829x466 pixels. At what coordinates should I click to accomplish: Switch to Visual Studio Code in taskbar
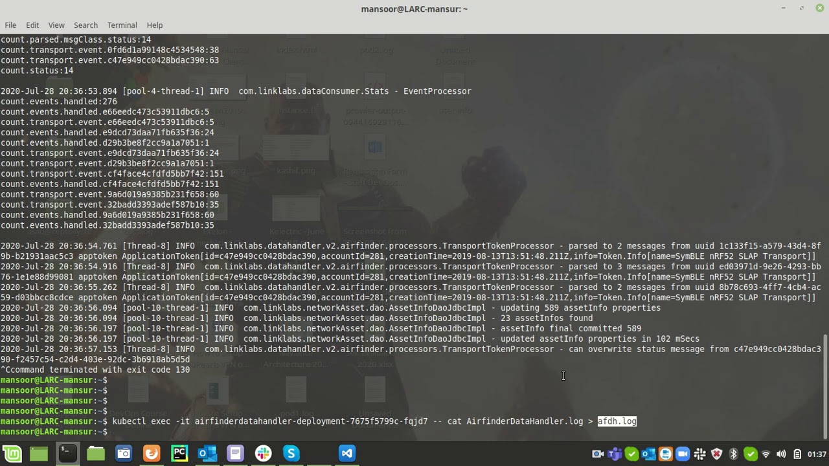point(347,454)
